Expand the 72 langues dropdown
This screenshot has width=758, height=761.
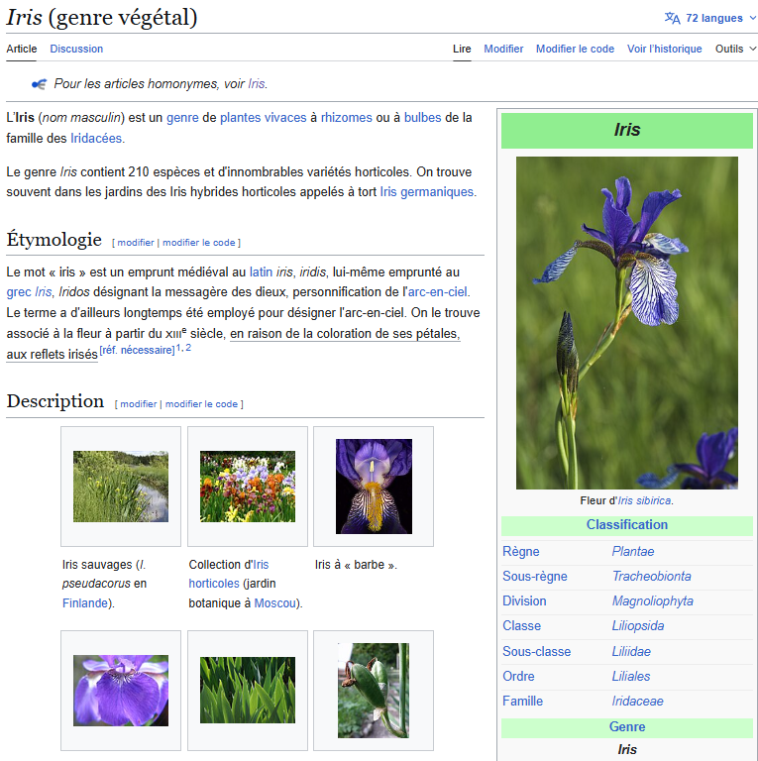pyautogui.click(x=710, y=18)
